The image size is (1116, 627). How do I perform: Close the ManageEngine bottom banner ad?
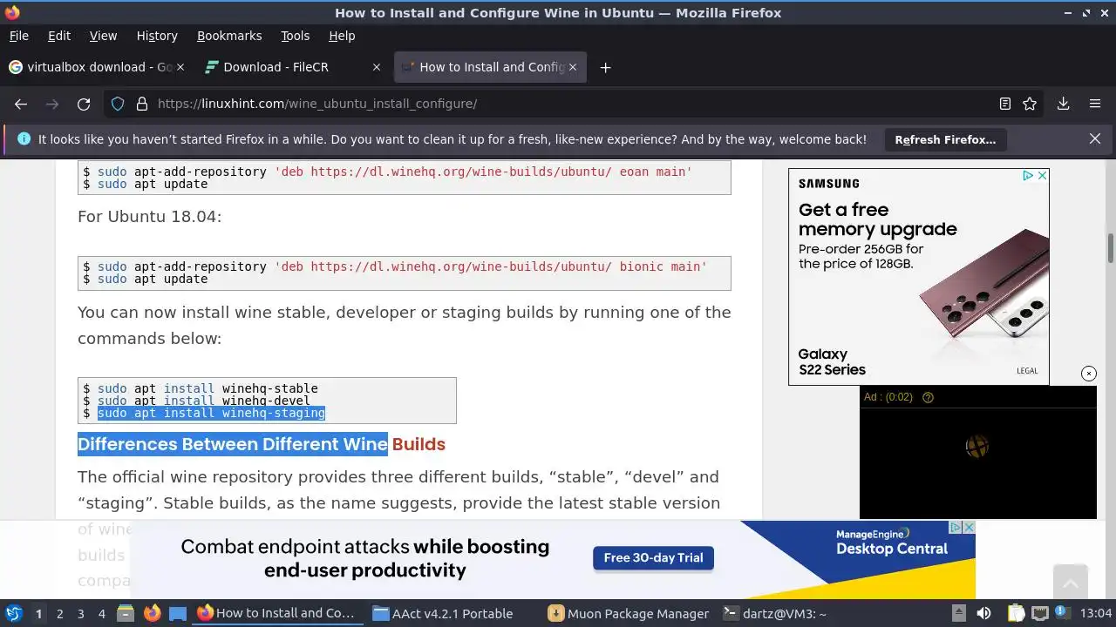point(969,528)
